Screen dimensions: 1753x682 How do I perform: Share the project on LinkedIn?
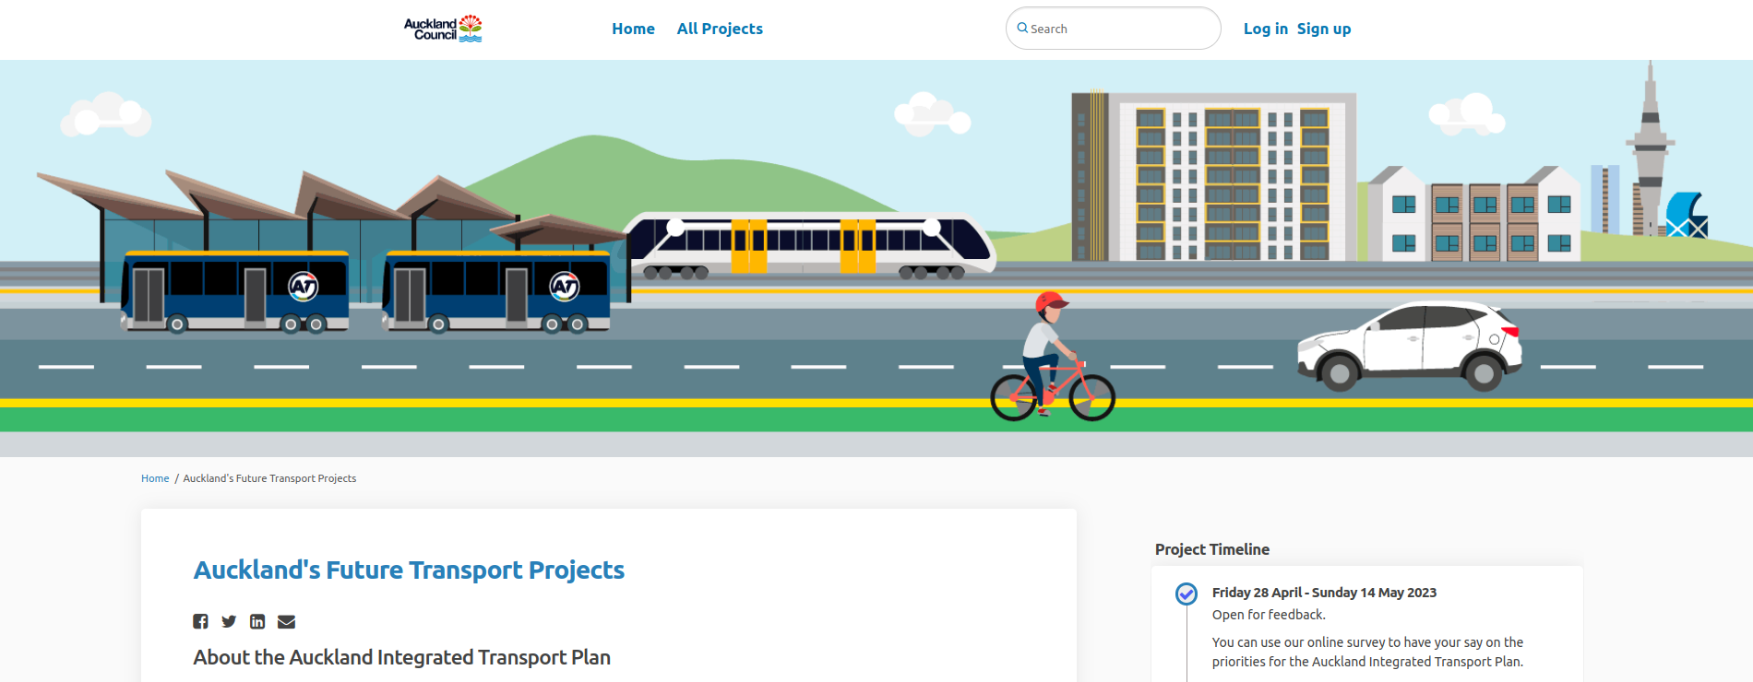click(257, 621)
